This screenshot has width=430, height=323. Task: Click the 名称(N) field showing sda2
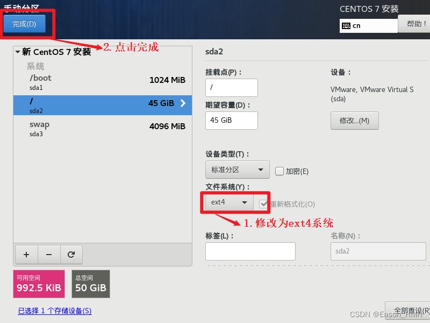click(378, 251)
